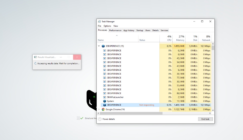Click the horizontal scrollbar thumb in Task Manager

click(x=131, y=113)
